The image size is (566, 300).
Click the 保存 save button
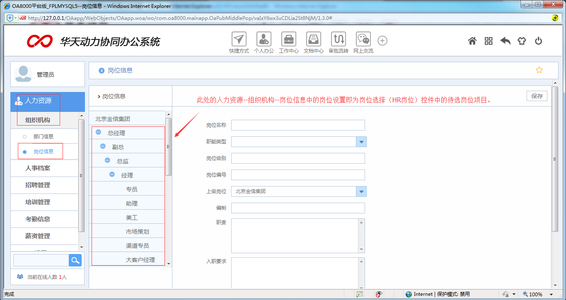tap(537, 96)
